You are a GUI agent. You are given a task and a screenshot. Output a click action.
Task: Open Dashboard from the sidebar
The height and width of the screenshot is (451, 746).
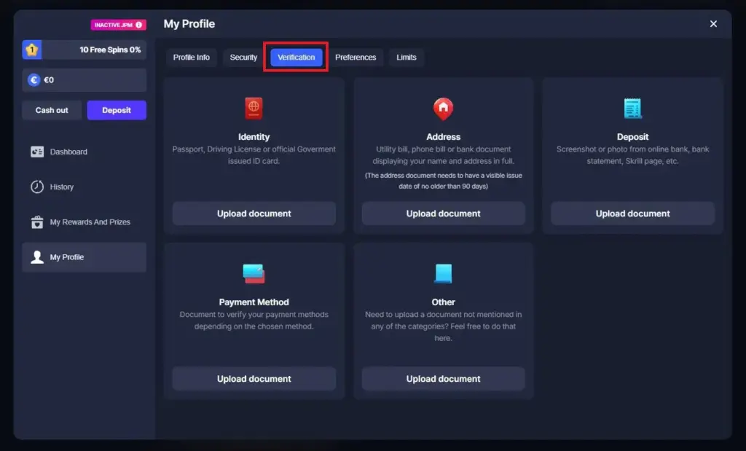click(85, 152)
